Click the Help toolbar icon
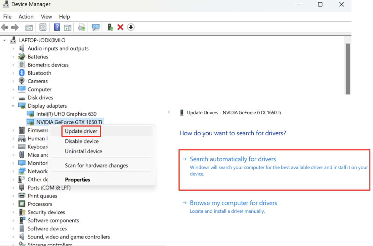 tap(57, 27)
